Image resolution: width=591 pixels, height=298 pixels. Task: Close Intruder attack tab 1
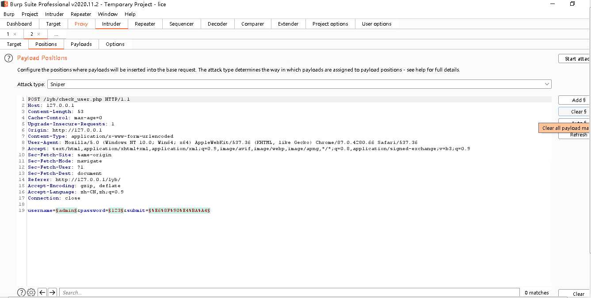[15, 34]
